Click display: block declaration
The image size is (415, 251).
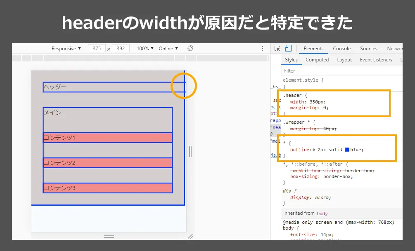pos(311,198)
